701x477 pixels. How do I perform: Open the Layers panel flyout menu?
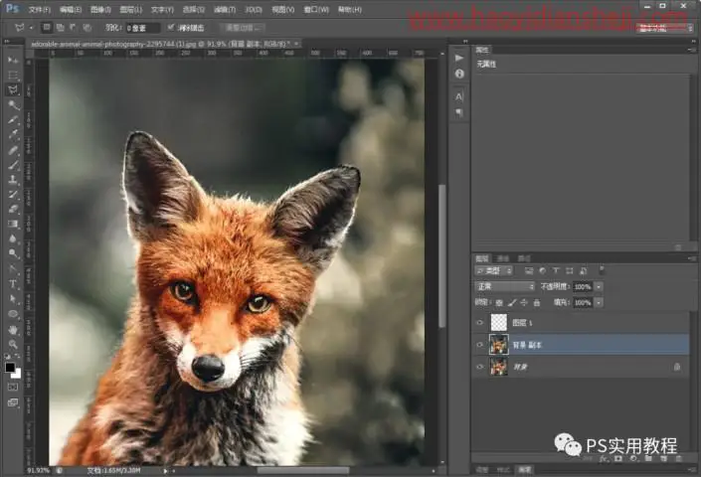(692, 258)
